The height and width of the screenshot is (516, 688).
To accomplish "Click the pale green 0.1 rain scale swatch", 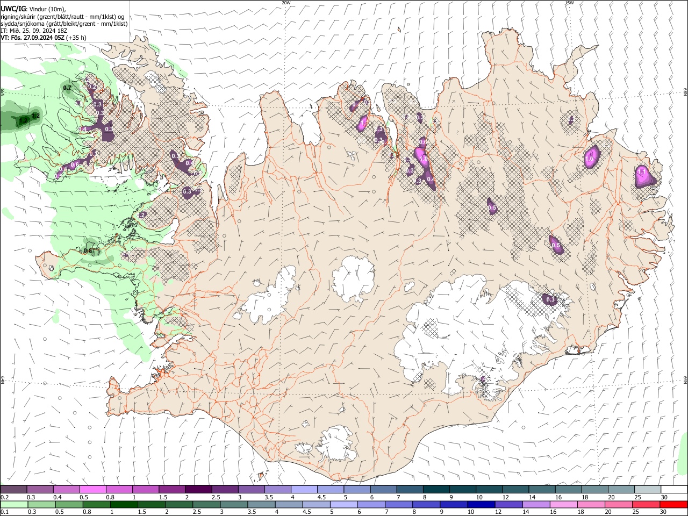I will (14, 504).
